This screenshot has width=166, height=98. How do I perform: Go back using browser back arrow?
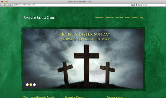click(3, 5)
